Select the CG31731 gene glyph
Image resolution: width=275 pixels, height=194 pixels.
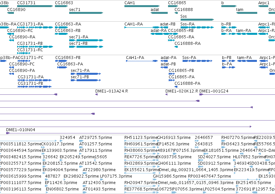tap(35, 6)
